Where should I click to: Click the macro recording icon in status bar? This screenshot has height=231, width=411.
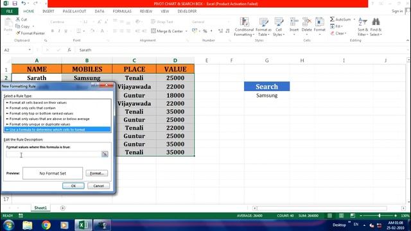coord(21,216)
